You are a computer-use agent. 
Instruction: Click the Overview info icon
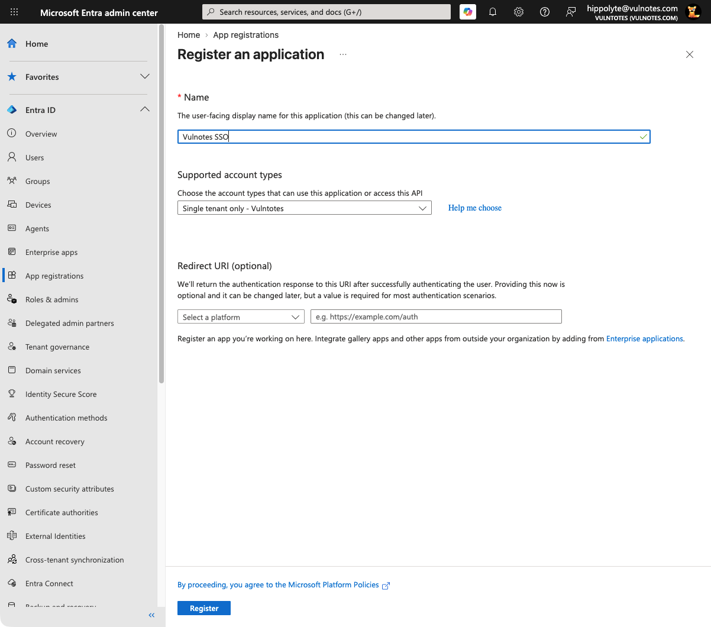pos(12,133)
